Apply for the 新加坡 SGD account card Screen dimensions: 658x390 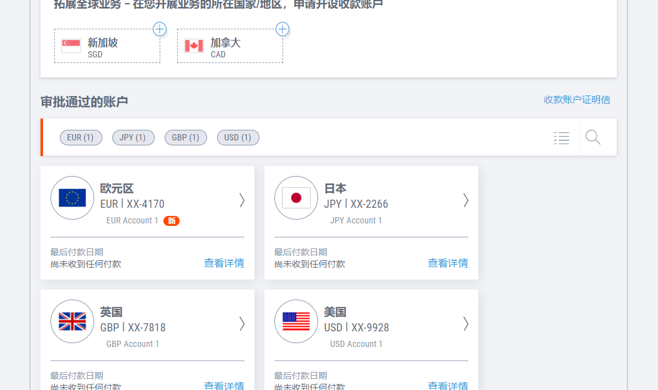point(107,46)
